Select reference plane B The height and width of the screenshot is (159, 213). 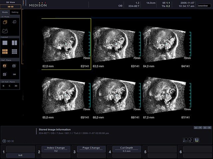click(x=14, y=66)
